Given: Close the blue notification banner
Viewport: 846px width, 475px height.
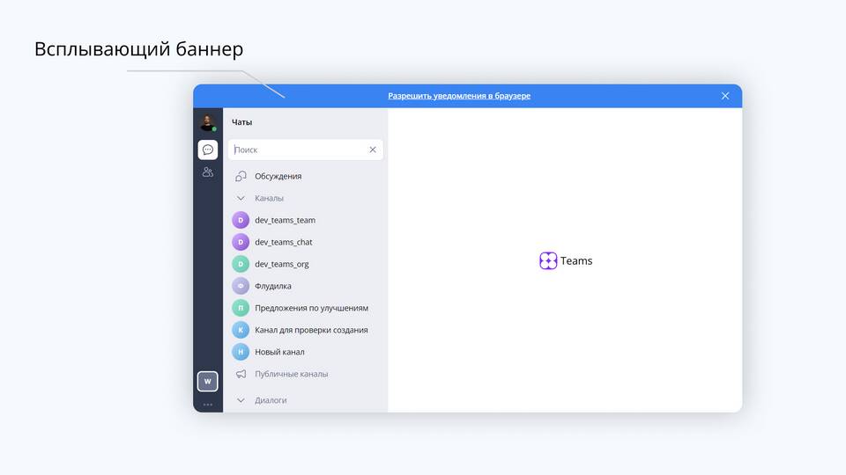Looking at the screenshot, I should [x=725, y=96].
